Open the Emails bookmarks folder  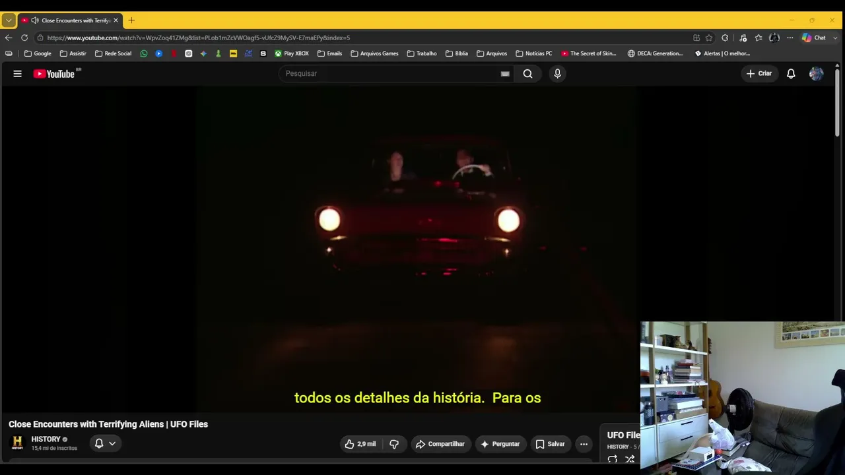click(329, 53)
